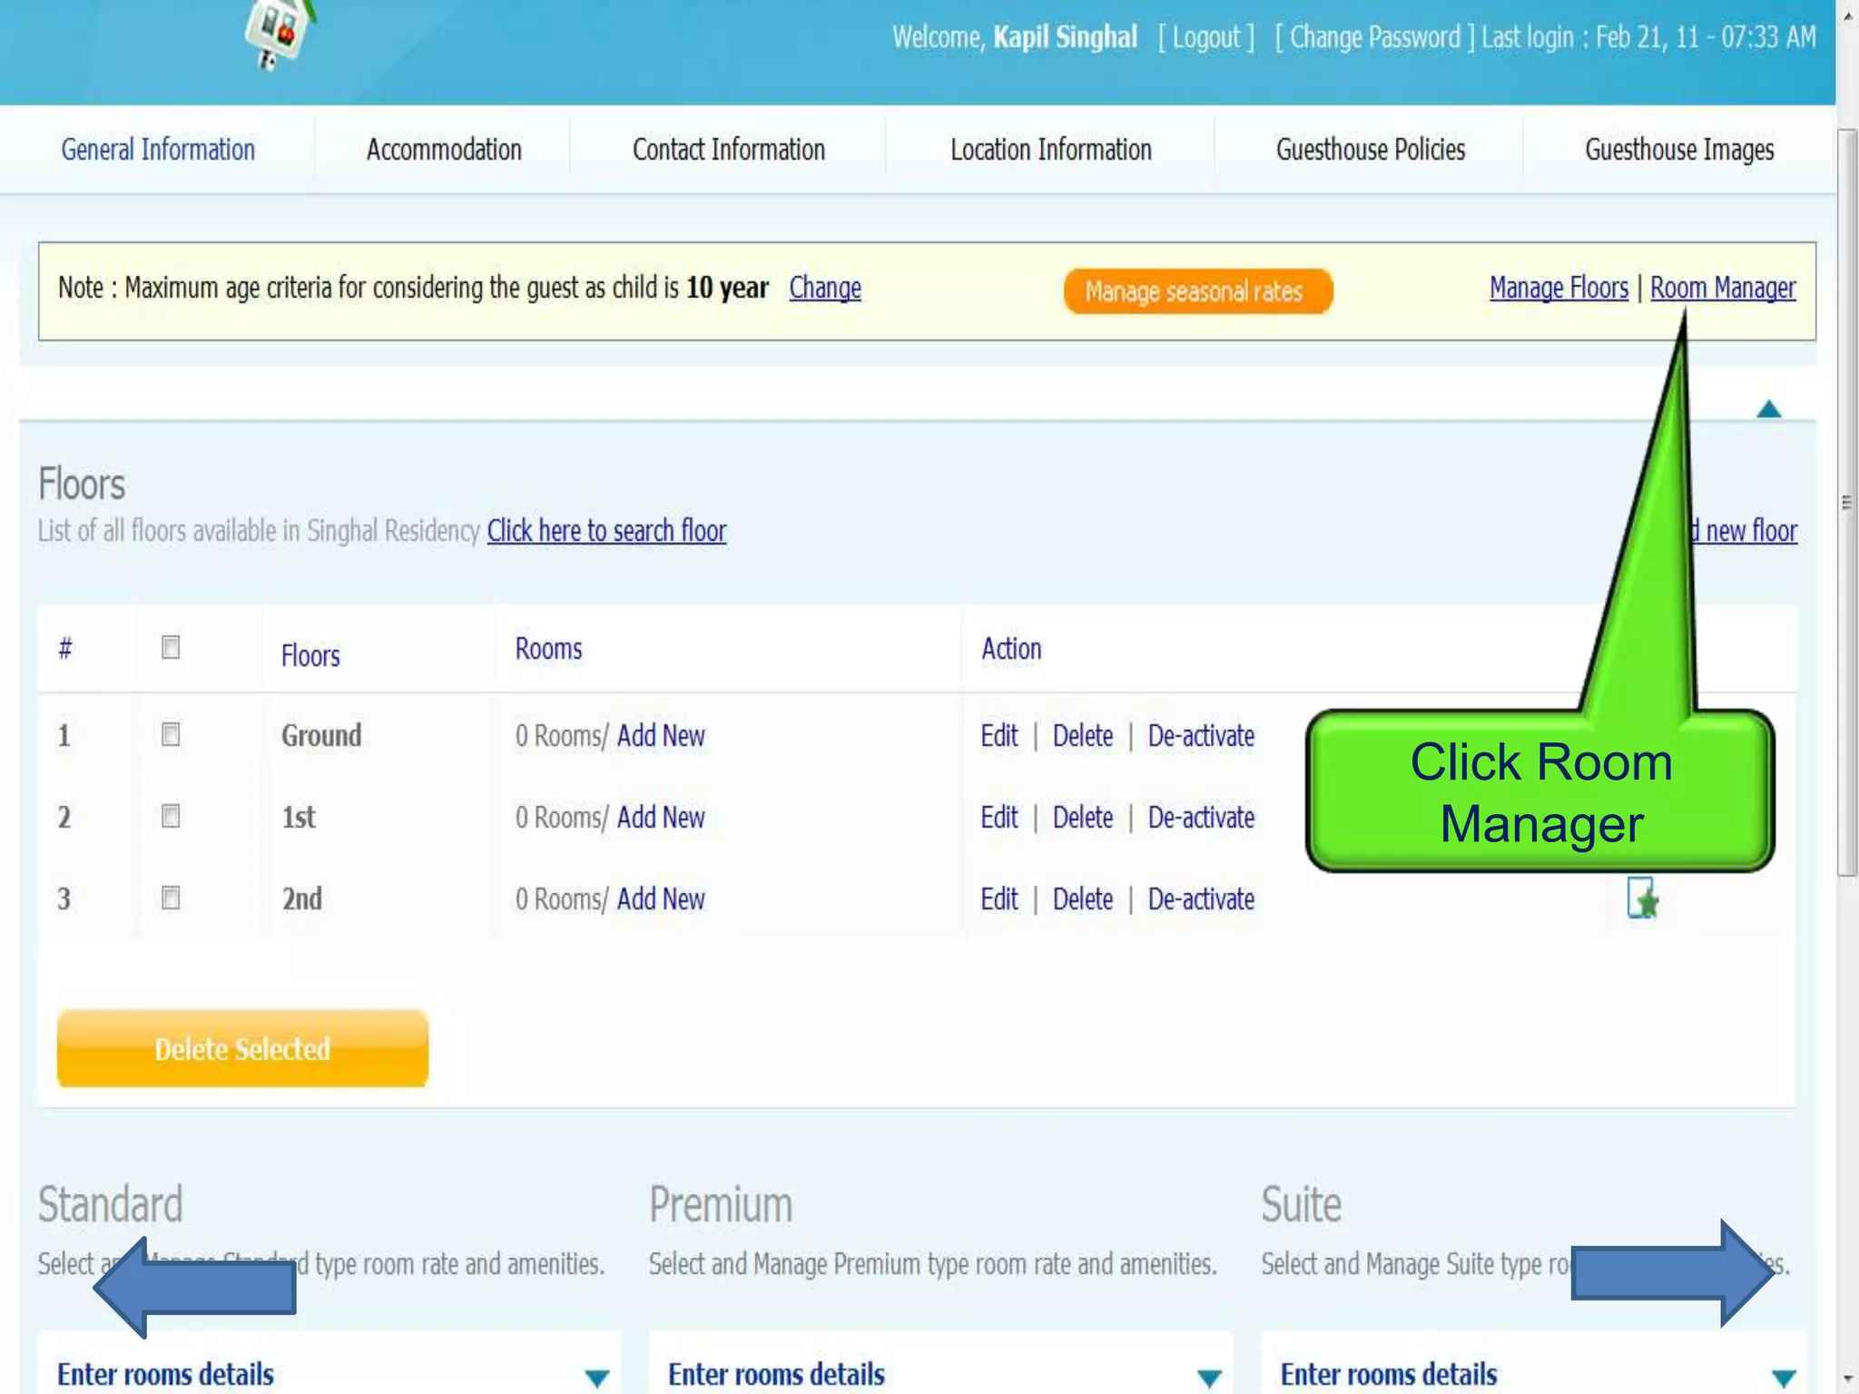Click the Logout link
Viewport: 1859px width, 1394px height.
click(x=1205, y=37)
